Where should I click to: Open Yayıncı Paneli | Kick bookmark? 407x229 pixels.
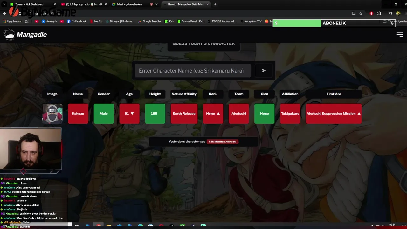click(190, 21)
